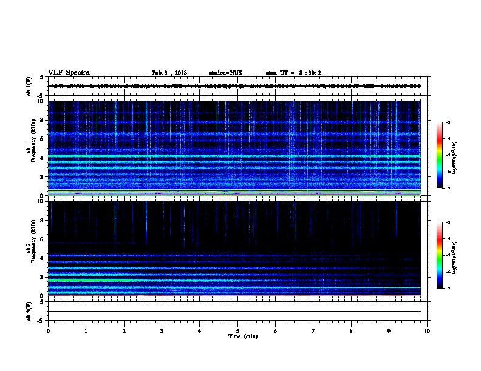Click time-axis tick label "9"

pos(389,331)
